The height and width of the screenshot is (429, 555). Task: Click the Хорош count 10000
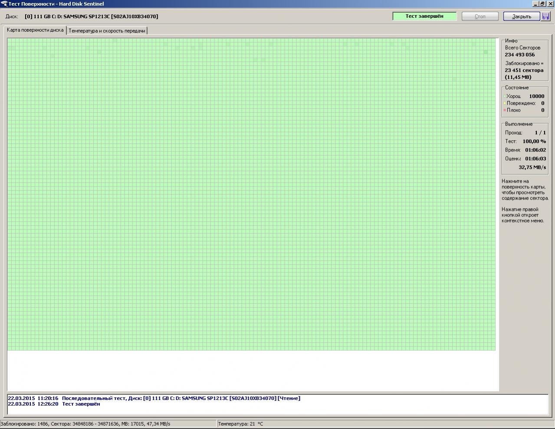[x=537, y=96]
